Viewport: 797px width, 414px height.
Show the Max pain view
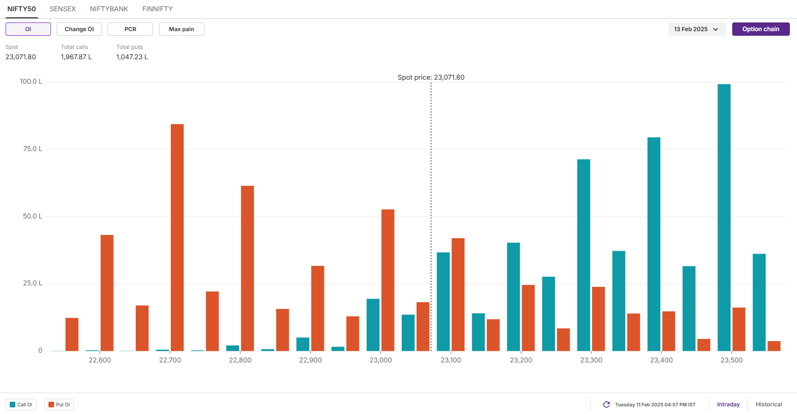pyautogui.click(x=182, y=29)
